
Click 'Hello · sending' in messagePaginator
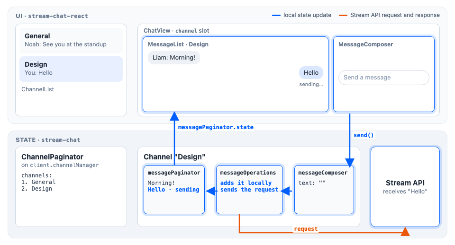pos(173,189)
